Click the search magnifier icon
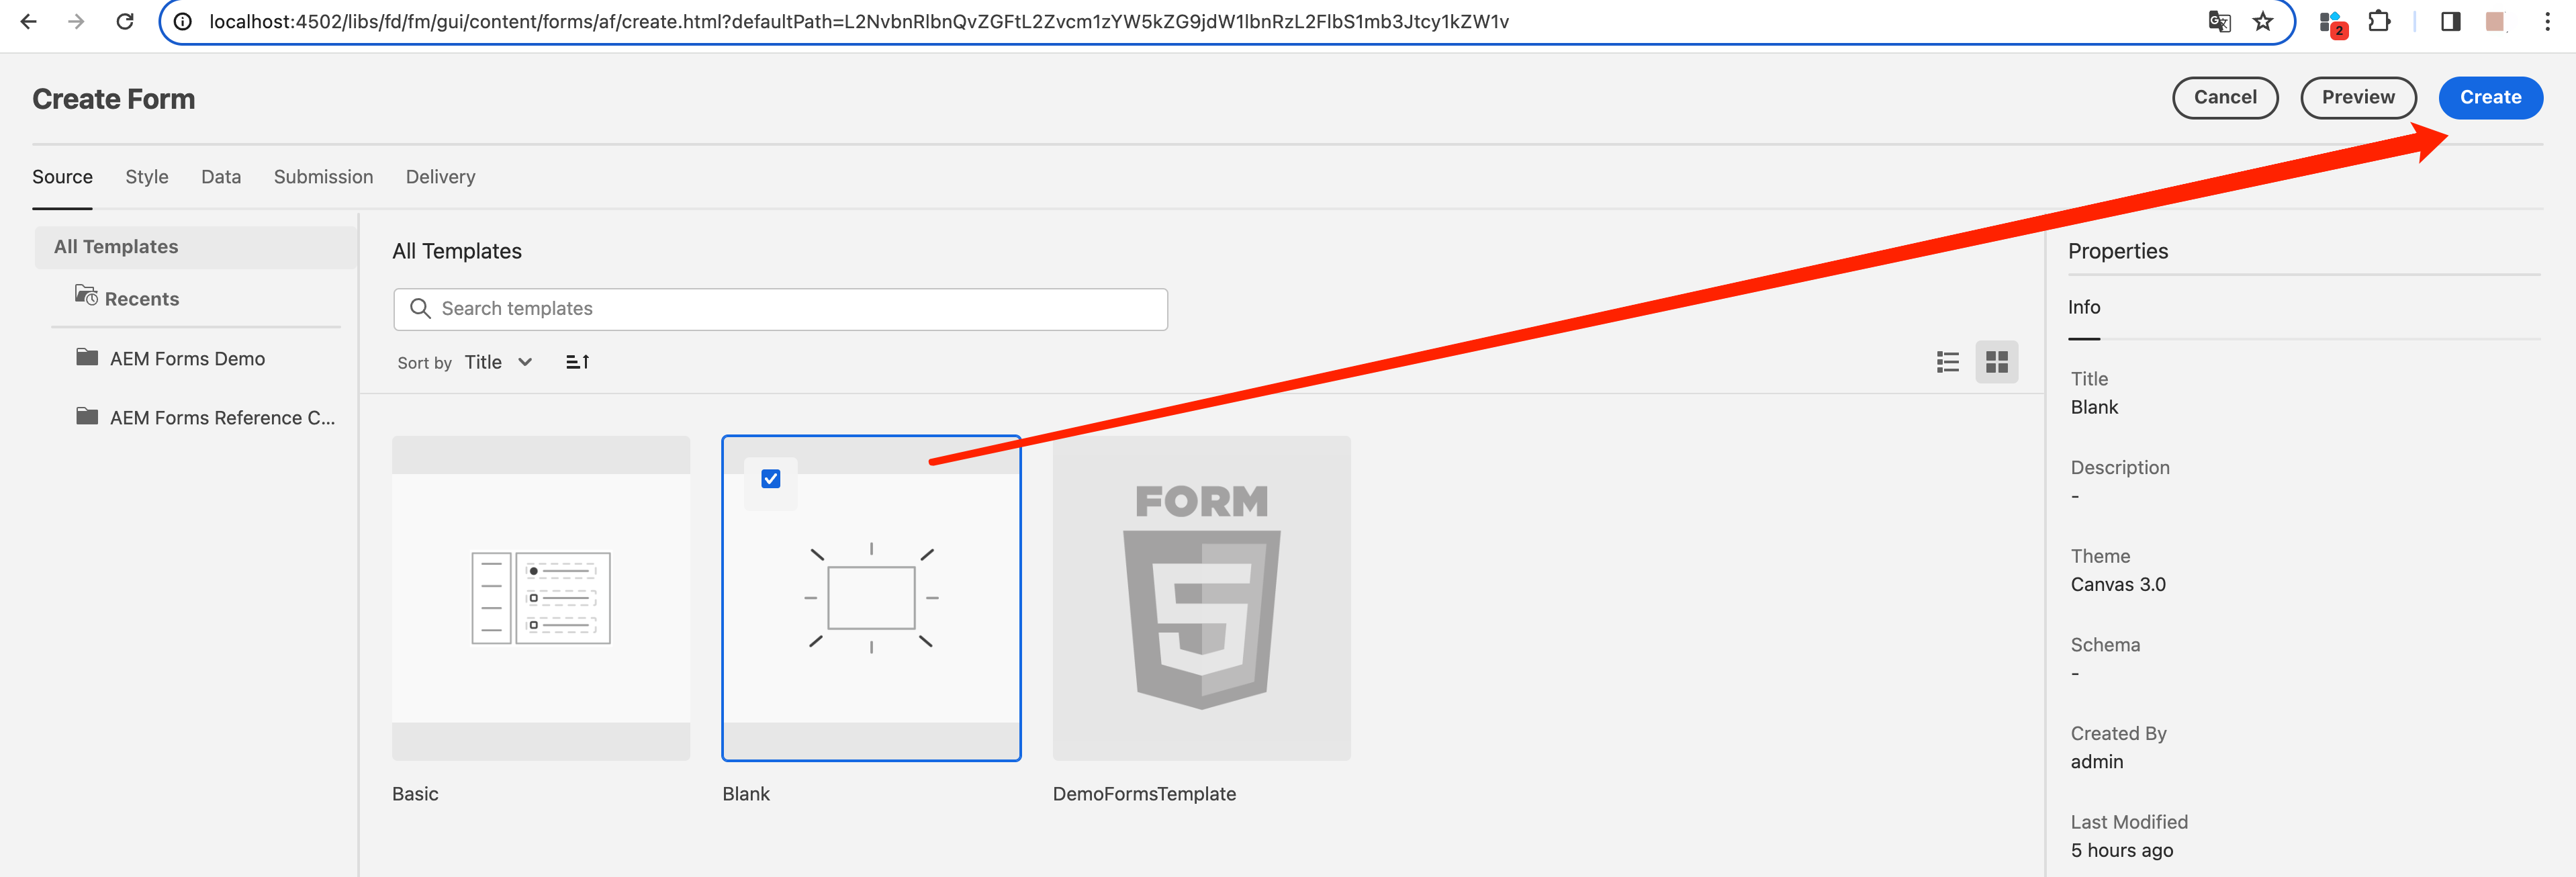Screen dimensions: 2576x877 point(421,309)
